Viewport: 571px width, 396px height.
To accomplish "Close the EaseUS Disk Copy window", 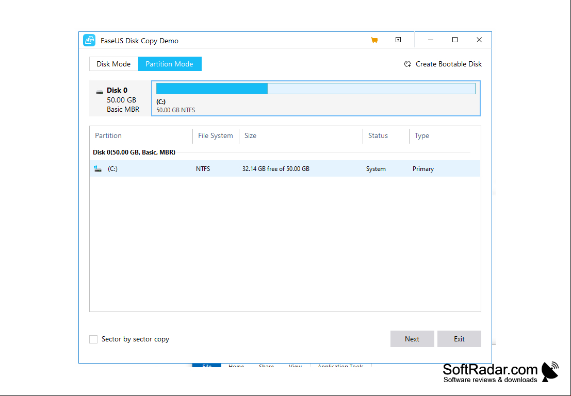I will 479,40.
